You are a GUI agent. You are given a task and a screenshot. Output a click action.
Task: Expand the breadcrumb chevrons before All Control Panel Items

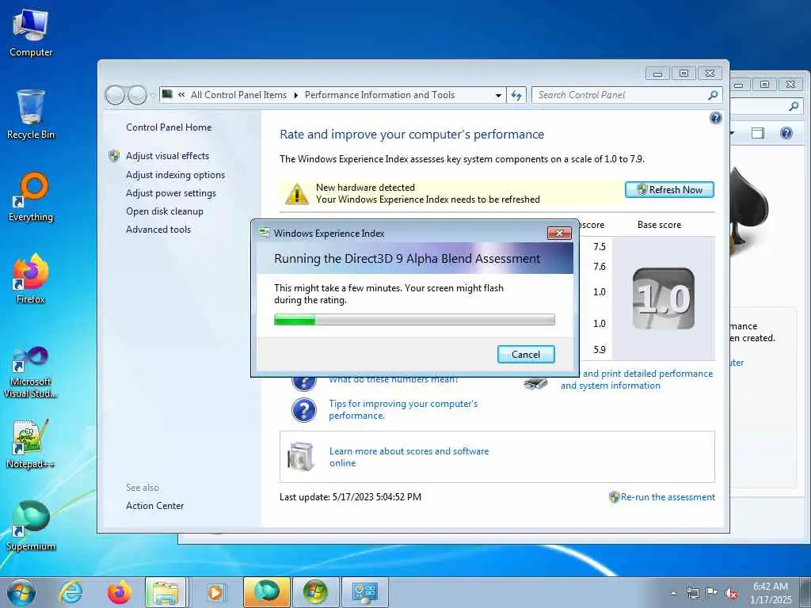coord(181,95)
